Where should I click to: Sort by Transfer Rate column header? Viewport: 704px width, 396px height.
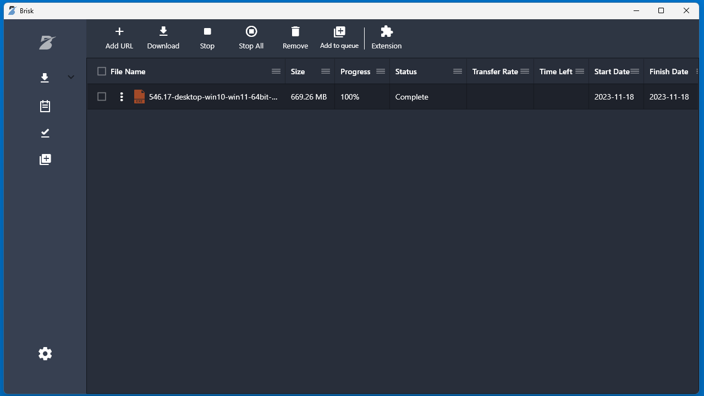point(495,71)
